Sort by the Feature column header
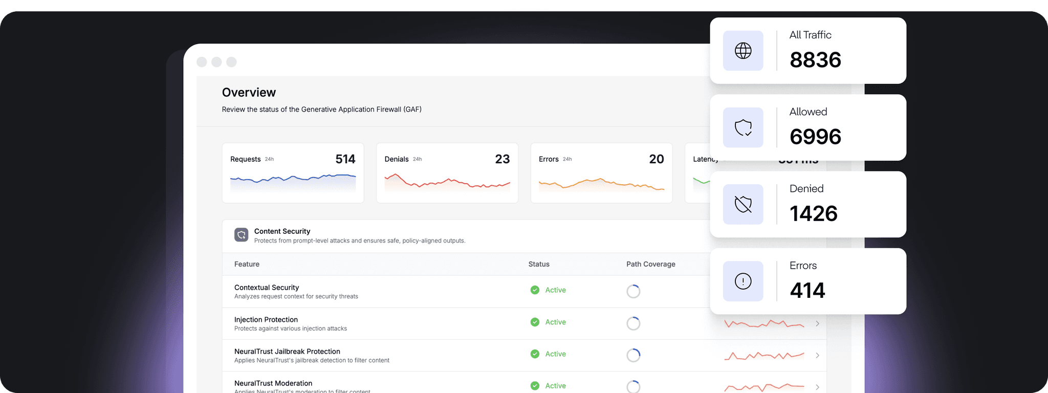Viewport: 1048px width, 393px height. [x=247, y=264]
